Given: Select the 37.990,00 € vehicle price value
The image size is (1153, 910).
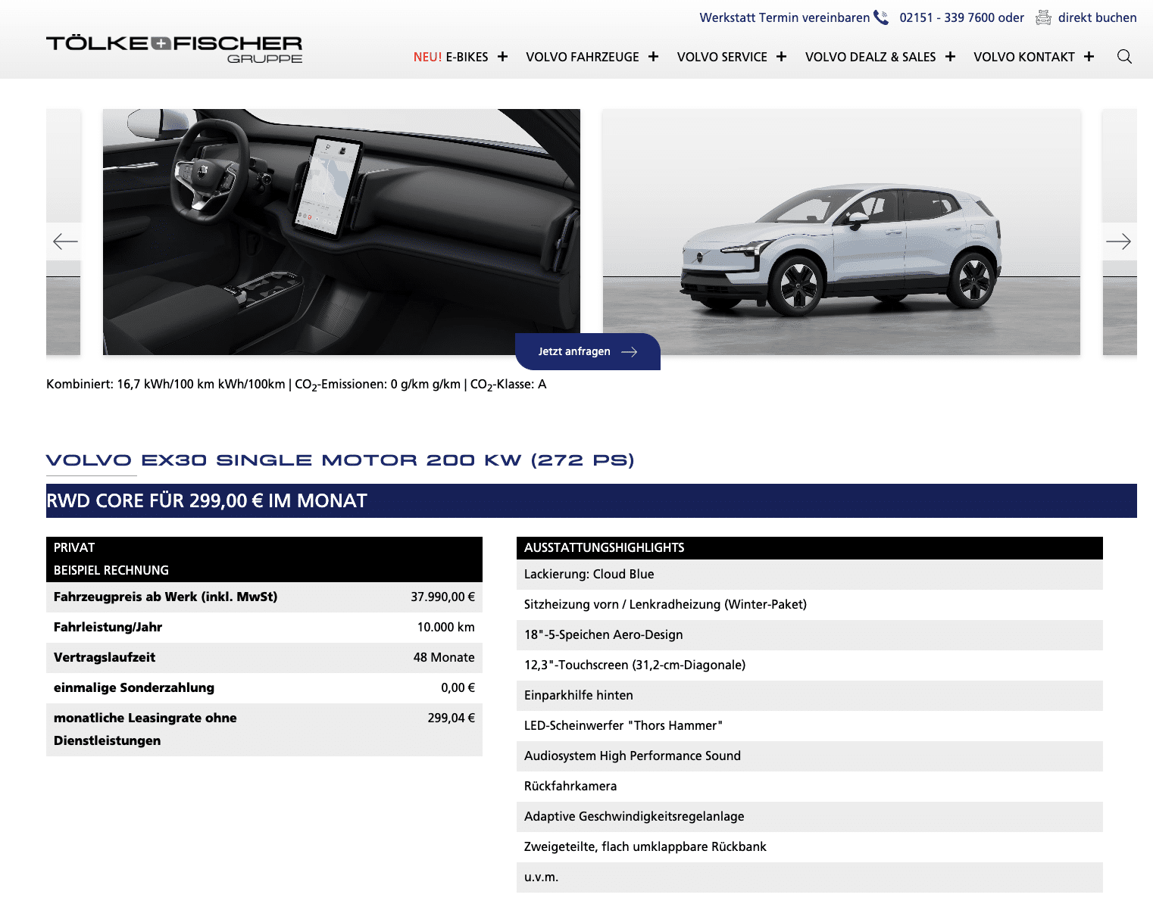Looking at the screenshot, I should click(x=442, y=597).
